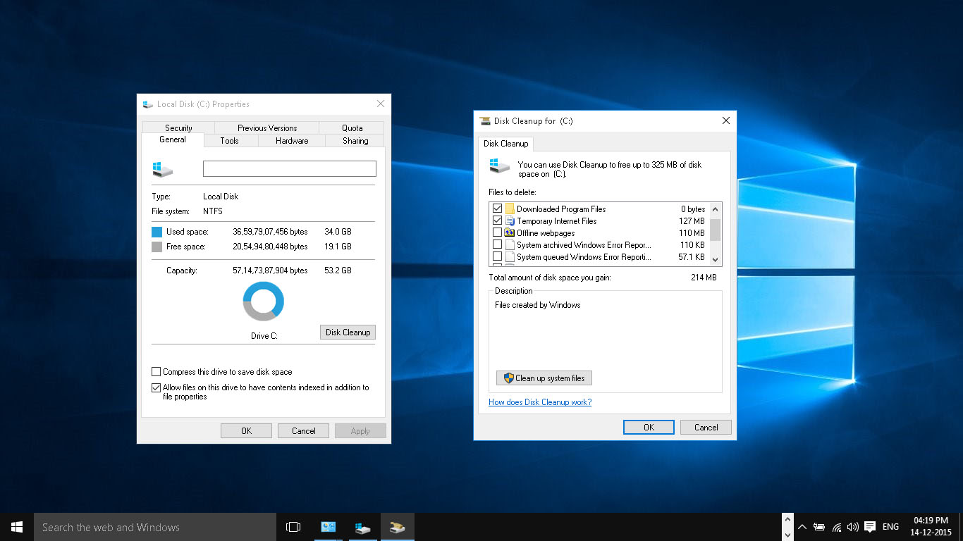Click the System archived Error Report file icon
Viewport: 963px width, 541px height.
(510, 245)
